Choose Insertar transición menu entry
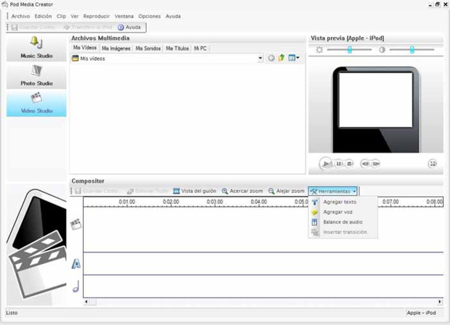 (343, 232)
